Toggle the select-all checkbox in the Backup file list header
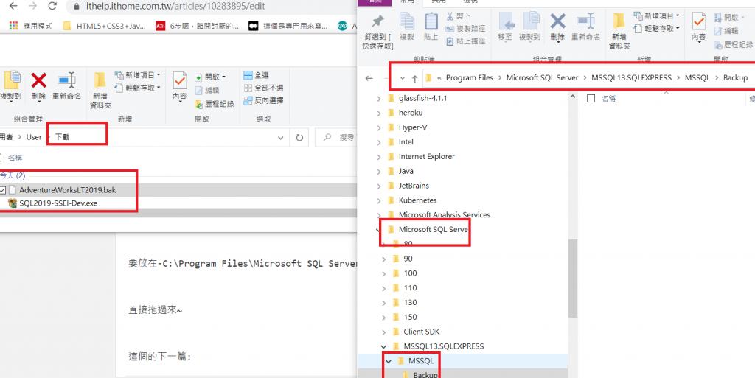 pos(591,99)
